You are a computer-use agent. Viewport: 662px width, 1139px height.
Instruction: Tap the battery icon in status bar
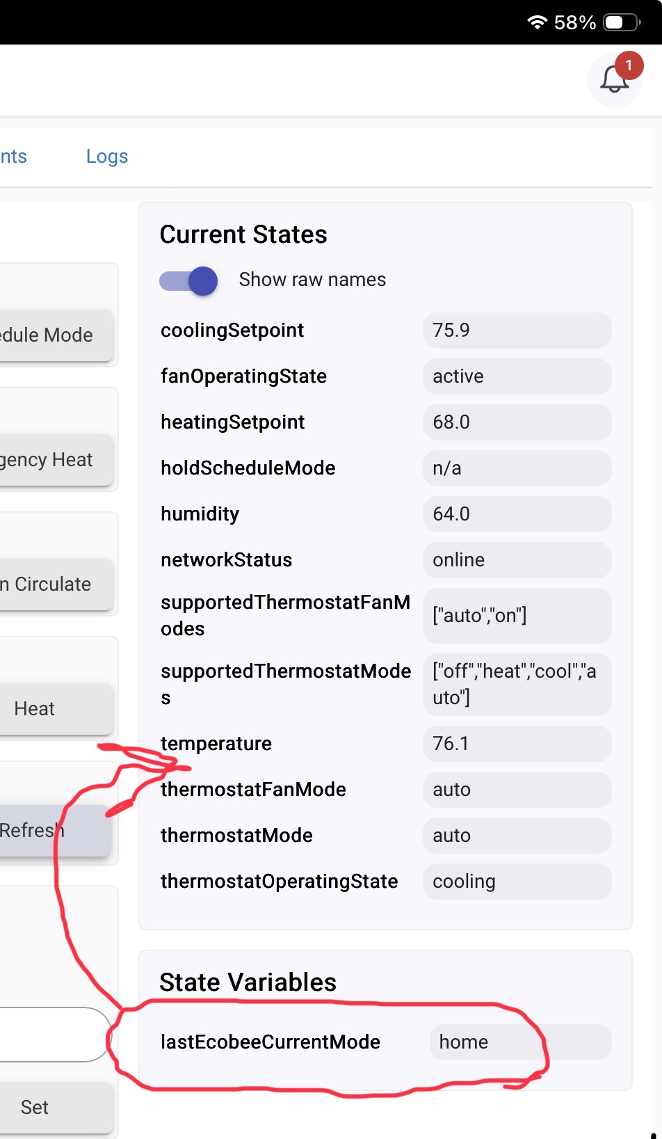click(x=622, y=22)
